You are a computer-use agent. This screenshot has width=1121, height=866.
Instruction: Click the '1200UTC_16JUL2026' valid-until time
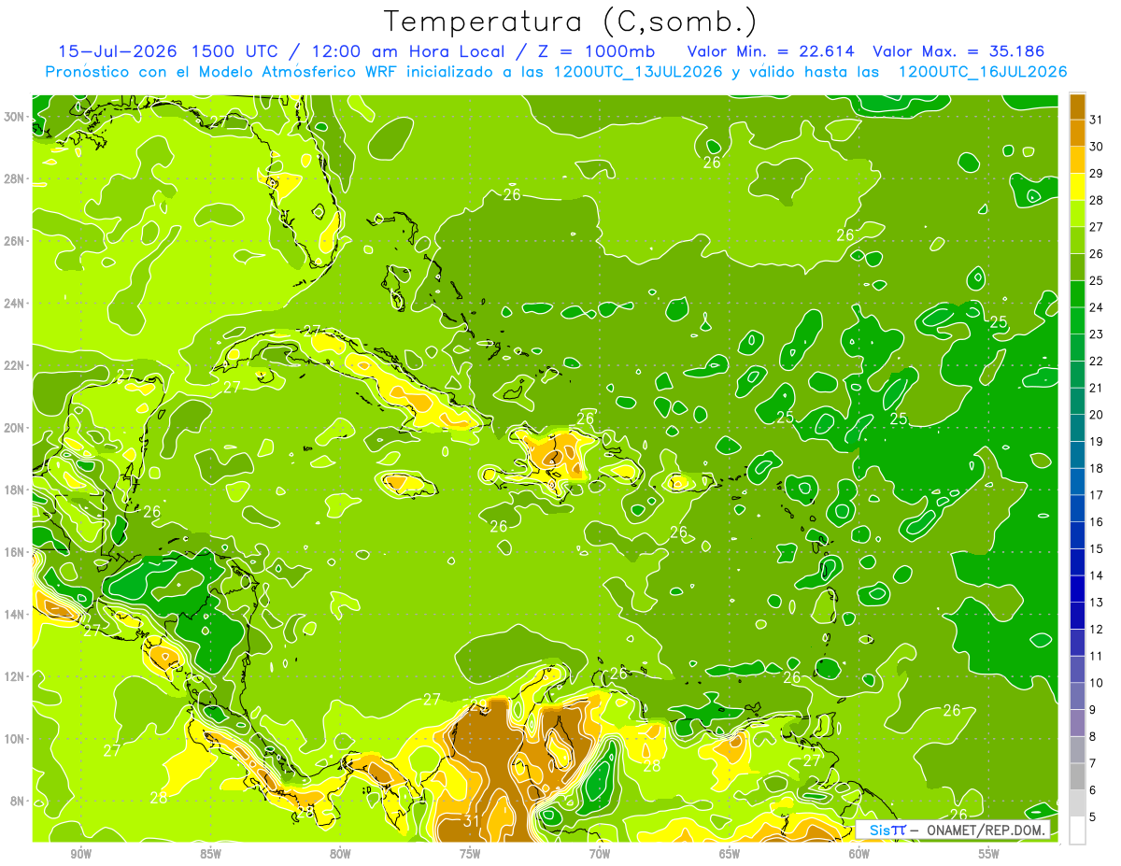[x=981, y=72]
